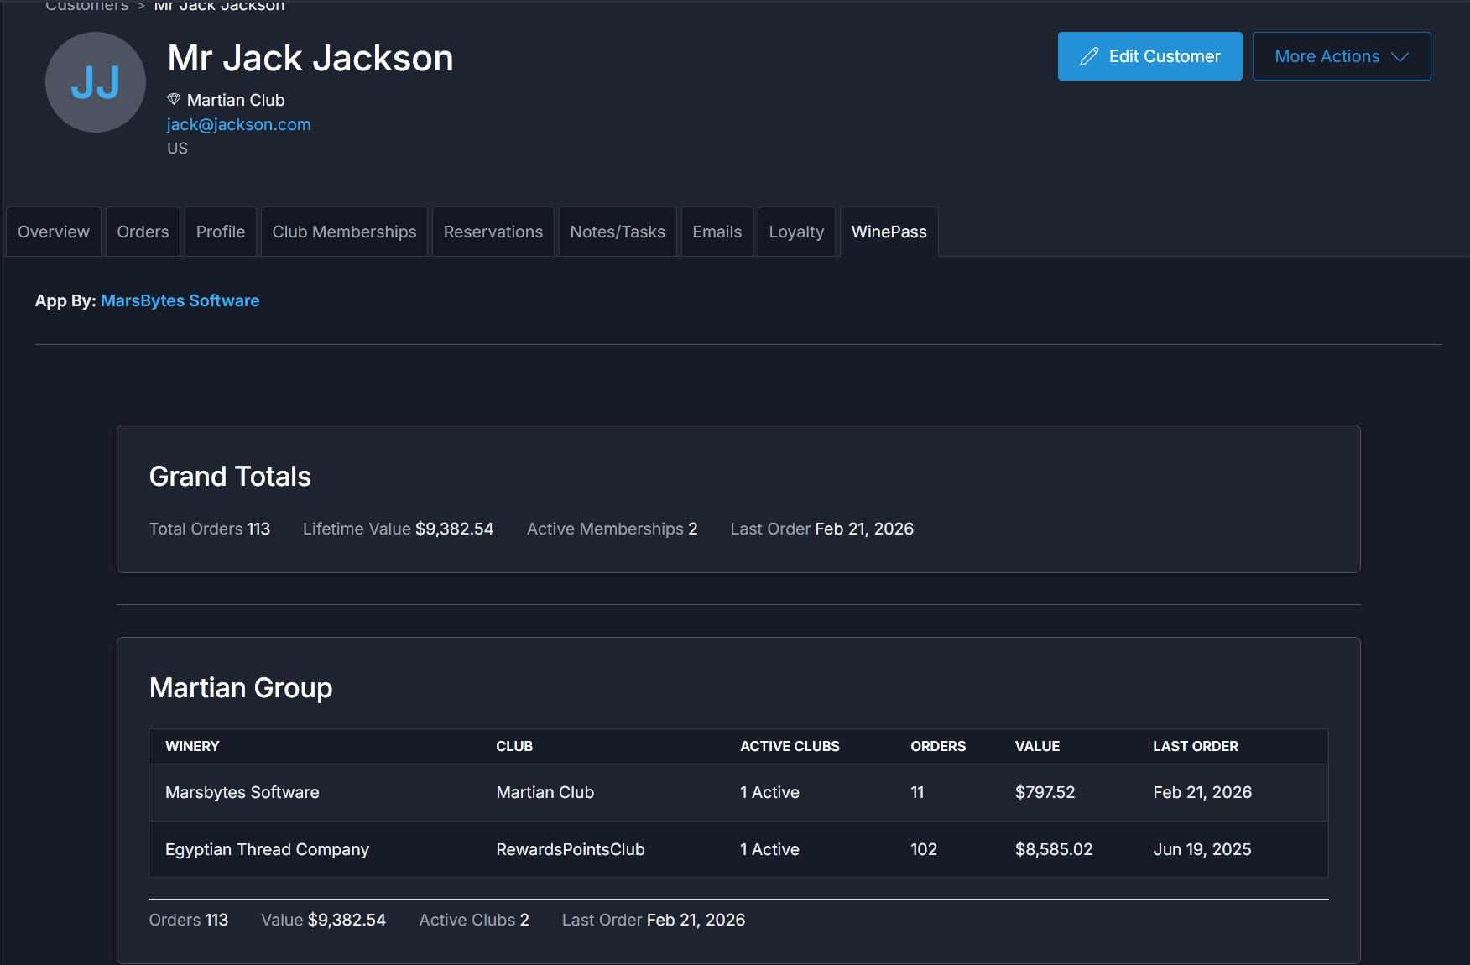Switch to the Reservations tab
Viewport: 1470px width, 965px height.
click(x=493, y=232)
